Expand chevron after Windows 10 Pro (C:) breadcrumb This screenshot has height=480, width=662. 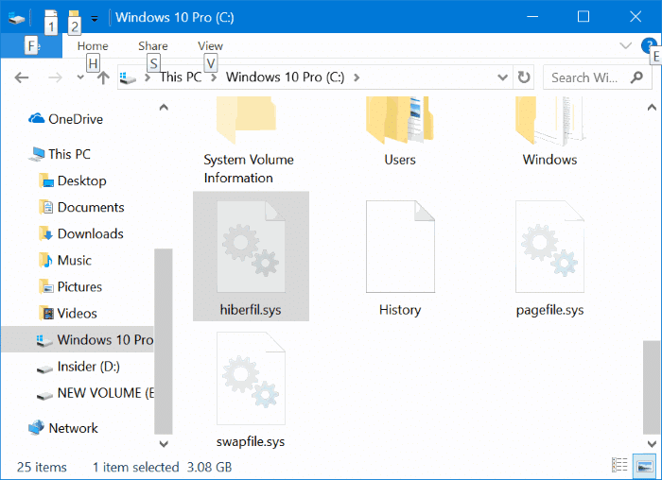pyautogui.click(x=357, y=77)
